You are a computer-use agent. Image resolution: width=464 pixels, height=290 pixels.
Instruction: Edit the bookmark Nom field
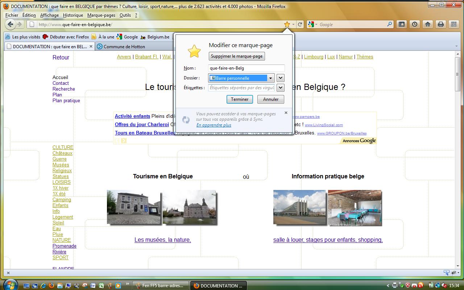(x=246, y=68)
